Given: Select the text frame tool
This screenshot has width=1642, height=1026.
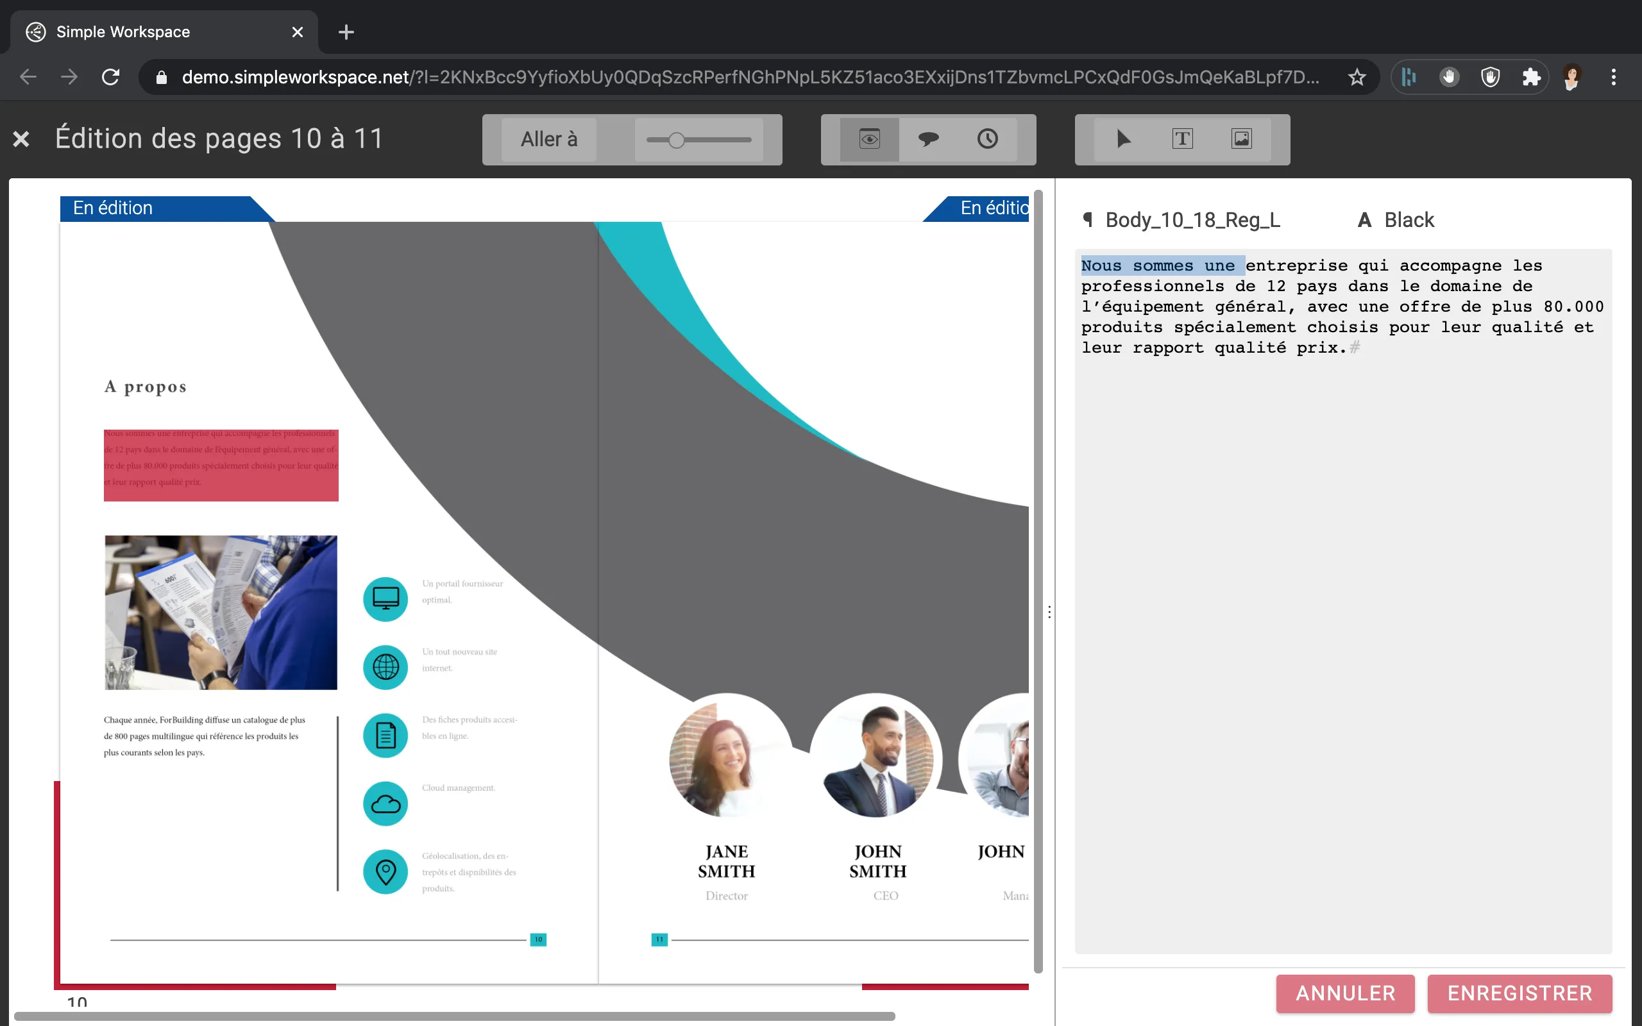Looking at the screenshot, I should [1182, 139].
